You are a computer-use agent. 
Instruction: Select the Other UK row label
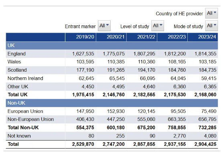tap(18, 87)
